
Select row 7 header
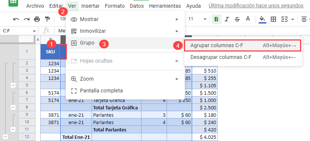[27, 100]
